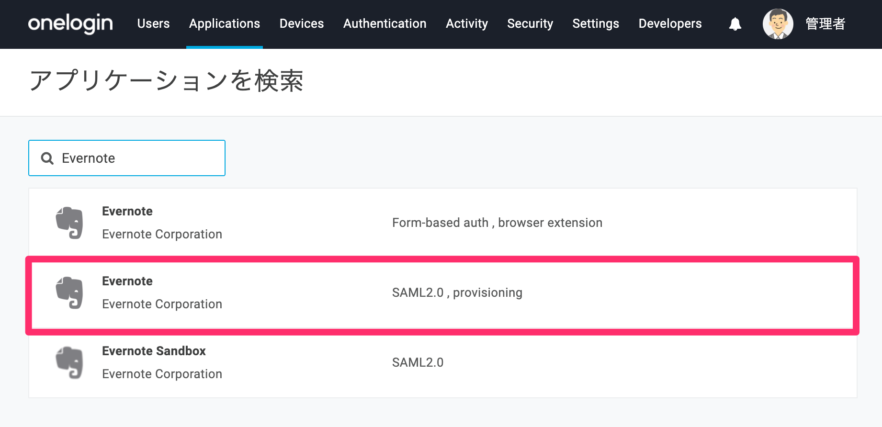
Task: Open the Security menu
Action: click(x=530, y=23)
